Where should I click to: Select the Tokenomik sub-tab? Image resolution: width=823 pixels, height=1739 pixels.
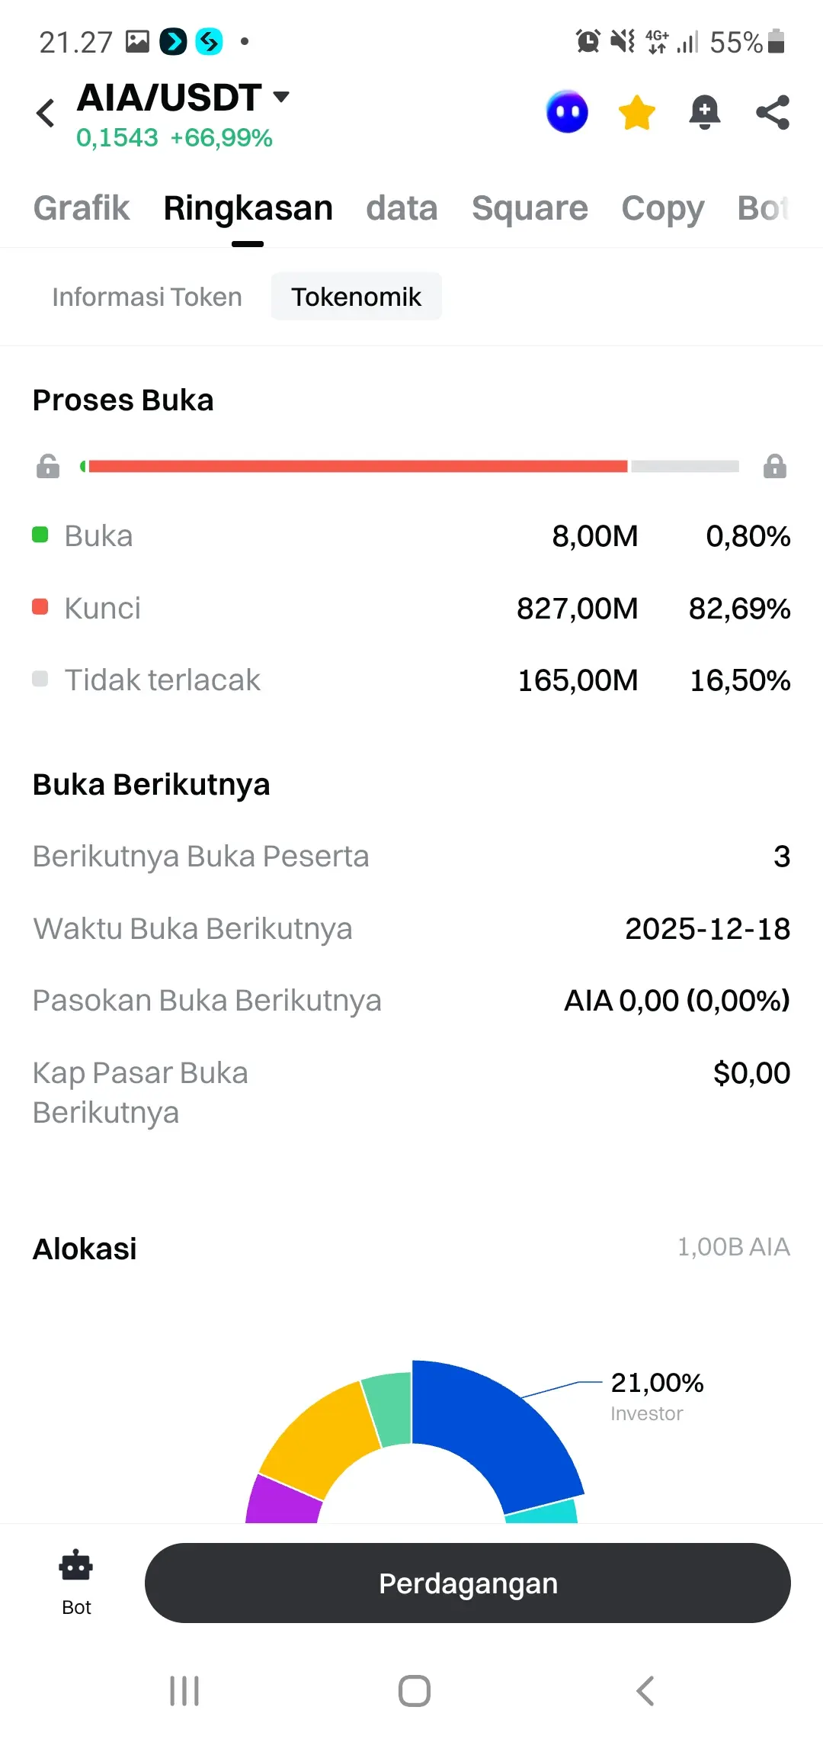tap(356, 297)
